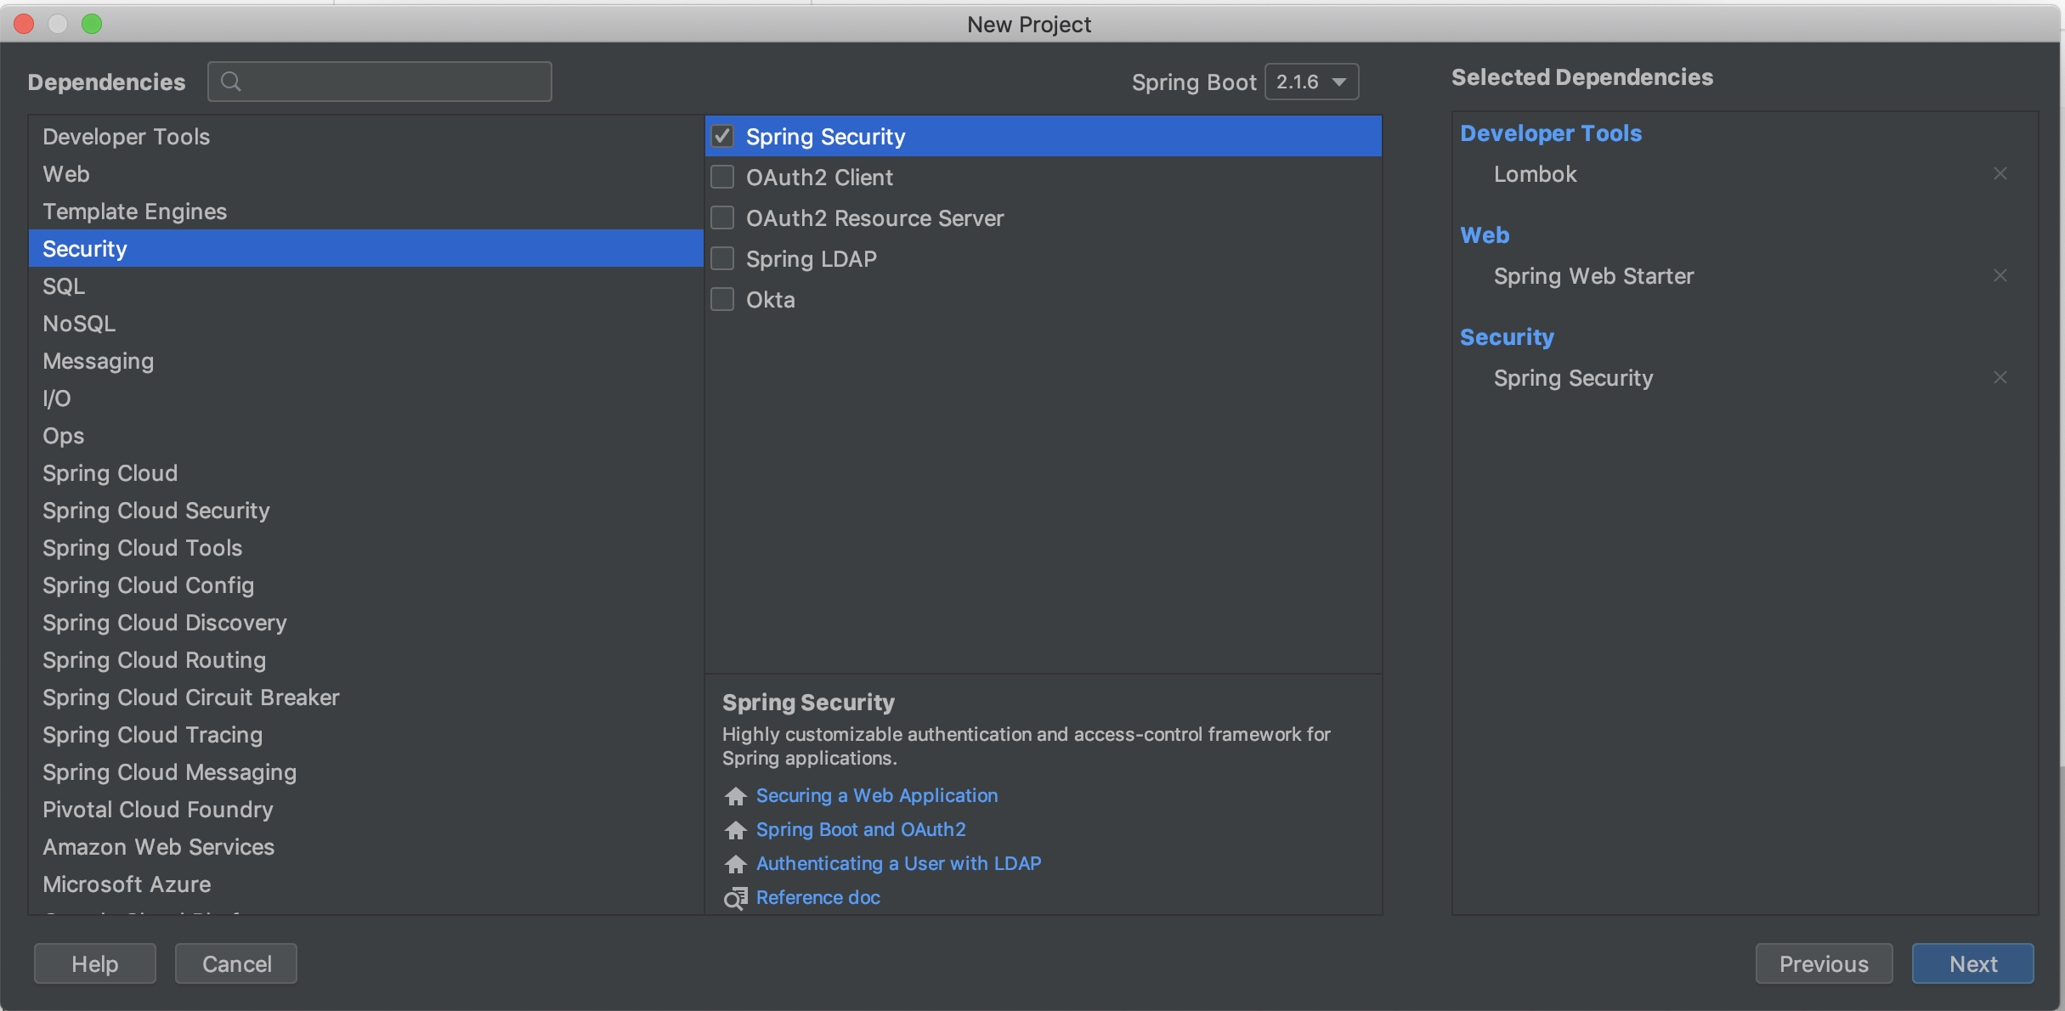Select the Web category
Image resolution: width=2065 pixels, height=1011 pixels.
(x=365, y=174)
